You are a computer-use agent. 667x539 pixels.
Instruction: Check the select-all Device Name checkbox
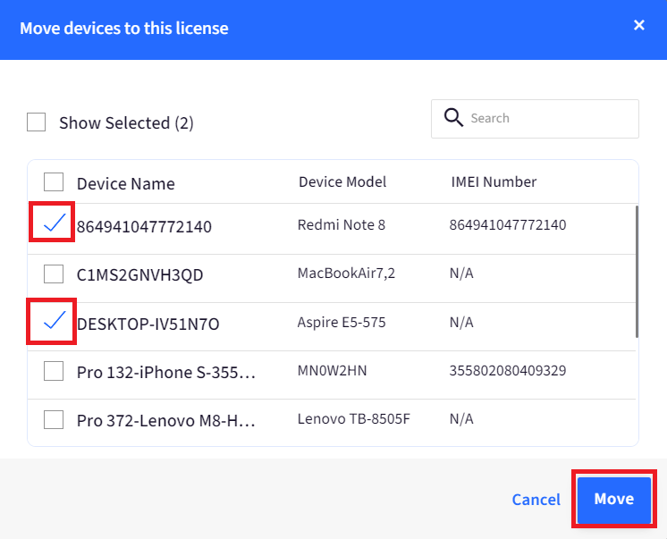[54, 182]
